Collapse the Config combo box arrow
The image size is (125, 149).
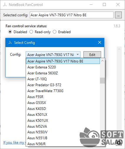click(78, 55)
